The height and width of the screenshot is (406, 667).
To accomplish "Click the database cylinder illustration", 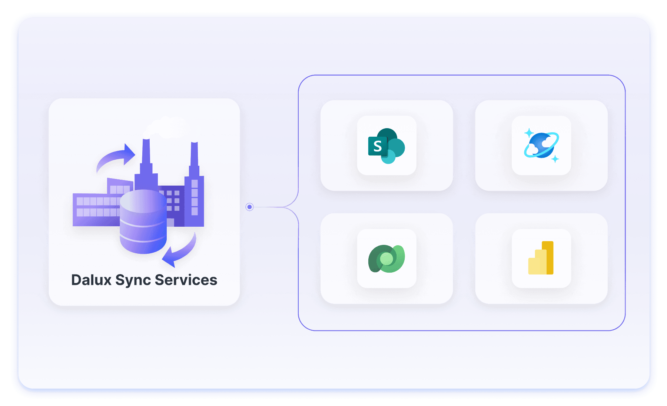I will [x=143, y=222].
